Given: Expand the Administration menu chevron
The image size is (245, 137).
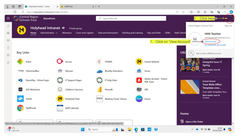Looking at the screenshot, I should point(57,33).
